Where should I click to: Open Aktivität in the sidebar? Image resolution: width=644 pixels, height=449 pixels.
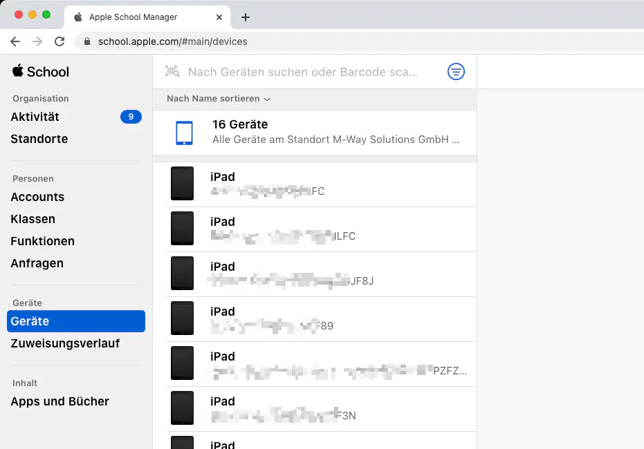pyautogui.click(x=35, y=117)
